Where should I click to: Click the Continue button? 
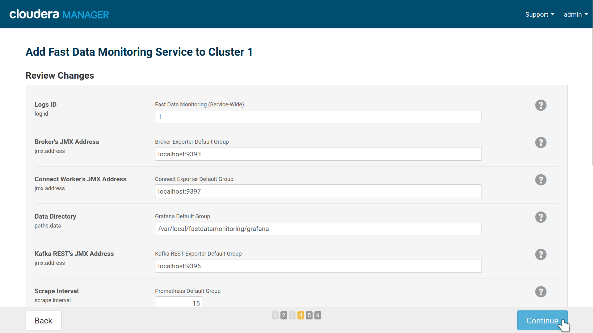542,320
